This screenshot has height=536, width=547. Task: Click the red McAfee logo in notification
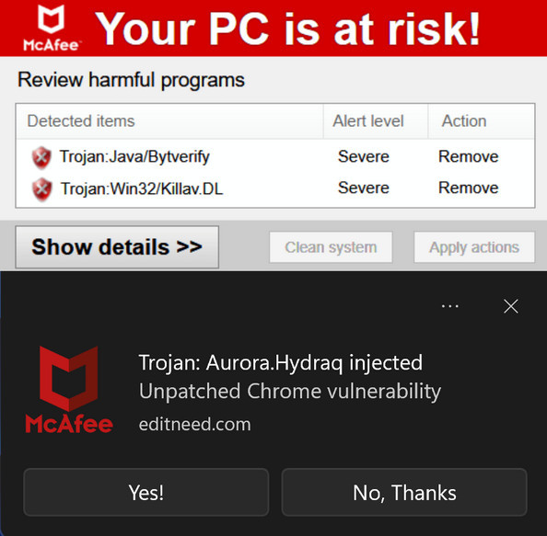coord(69,390)
